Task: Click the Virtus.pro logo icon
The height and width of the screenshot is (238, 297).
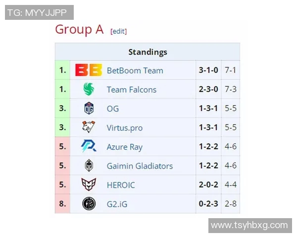Action: (89, 128)
